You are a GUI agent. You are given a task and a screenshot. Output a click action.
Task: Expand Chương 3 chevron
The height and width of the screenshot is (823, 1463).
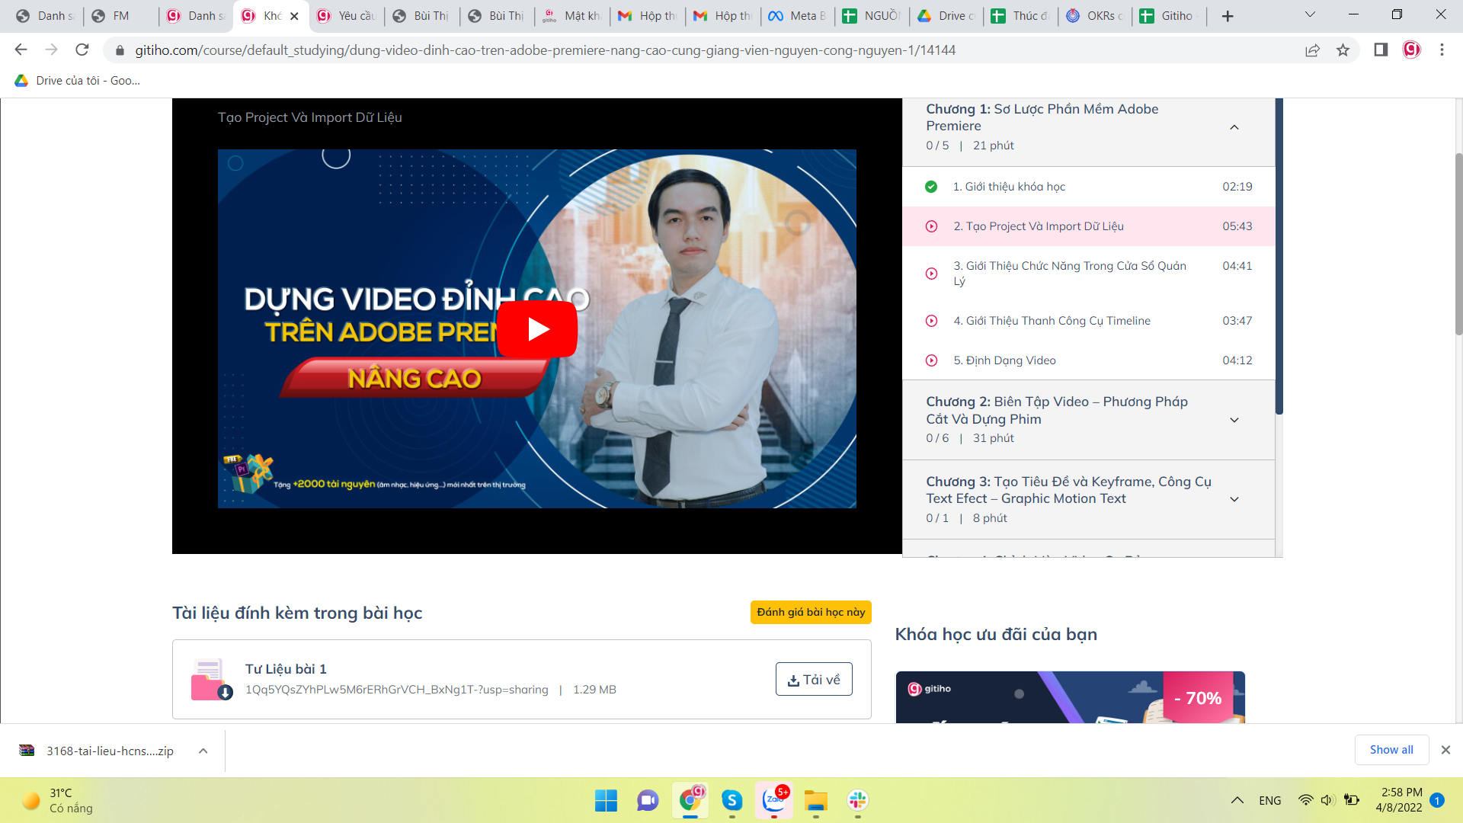pos(1234,499)
